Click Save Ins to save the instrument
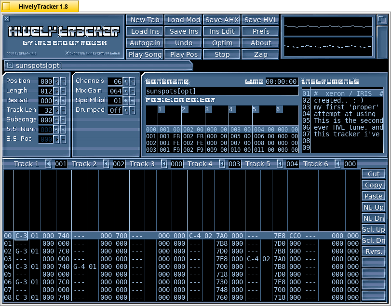 [x=183, y=31]
